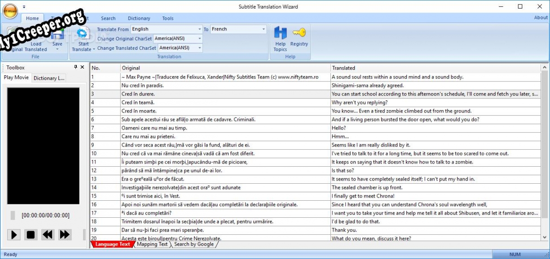This screenshot has width=550, height=259.
Task: Switch to the Dictionary ribbon tab
Action: click(139, 18)
